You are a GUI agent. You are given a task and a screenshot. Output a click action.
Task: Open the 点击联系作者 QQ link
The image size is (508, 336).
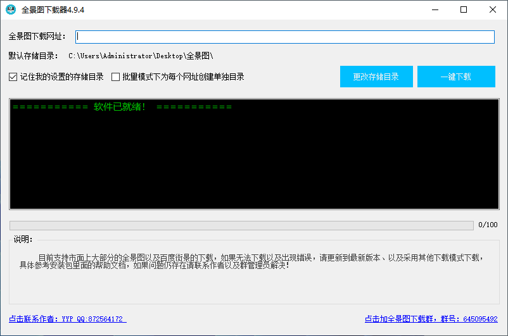(x=67, y=319)
